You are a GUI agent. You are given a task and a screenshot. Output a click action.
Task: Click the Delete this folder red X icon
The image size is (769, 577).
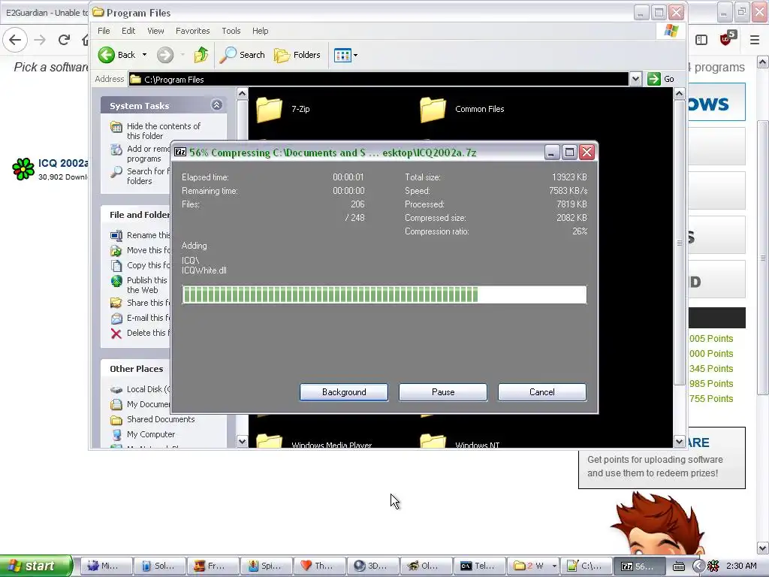point(116,334)
